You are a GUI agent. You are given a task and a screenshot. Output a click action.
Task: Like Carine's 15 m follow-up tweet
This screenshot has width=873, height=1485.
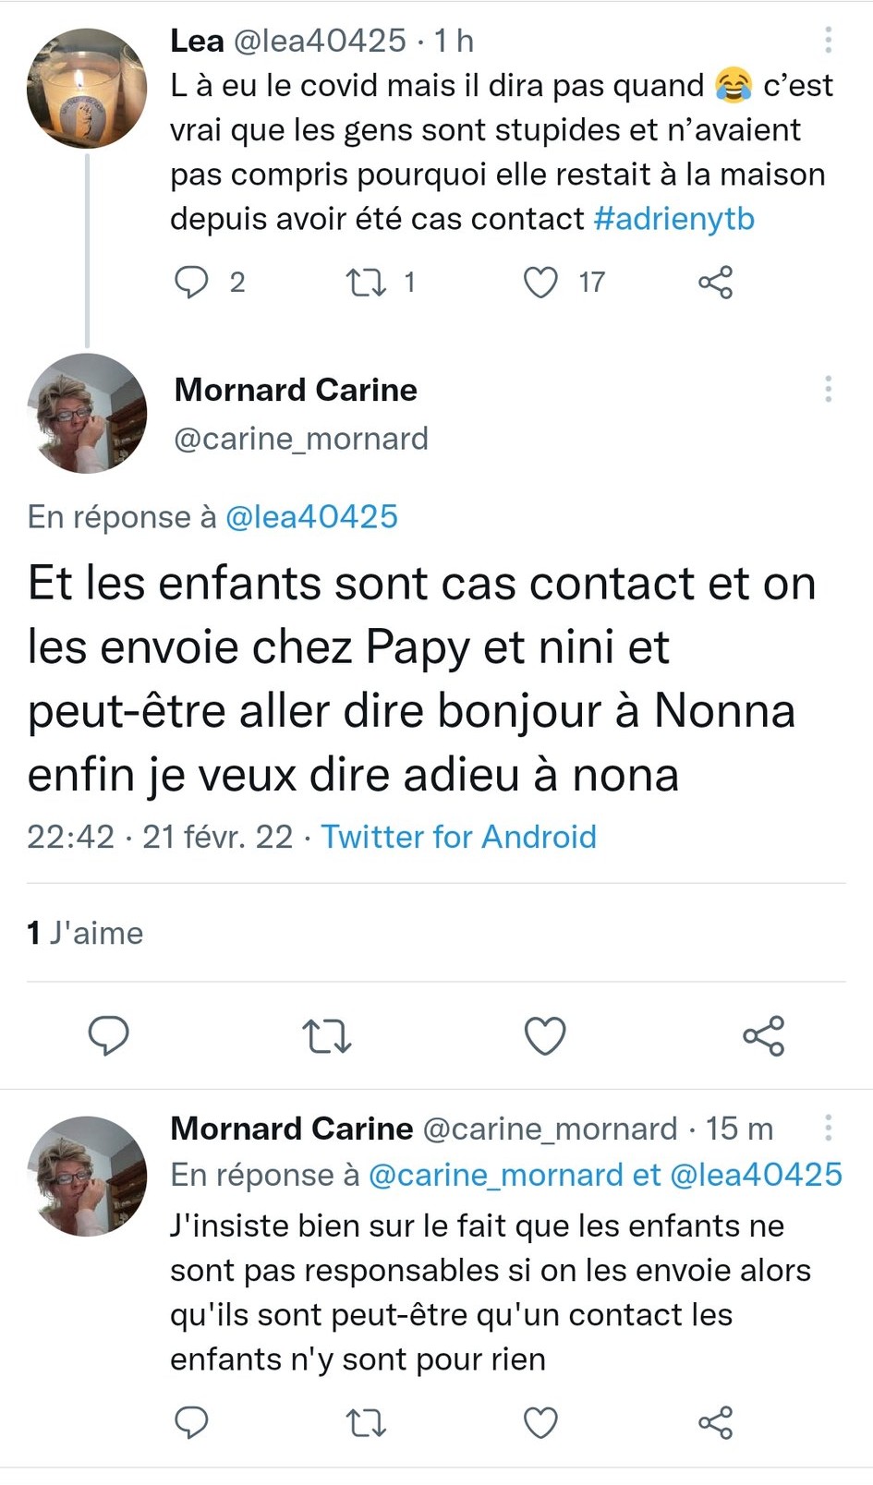click(x=540, y=1422)
